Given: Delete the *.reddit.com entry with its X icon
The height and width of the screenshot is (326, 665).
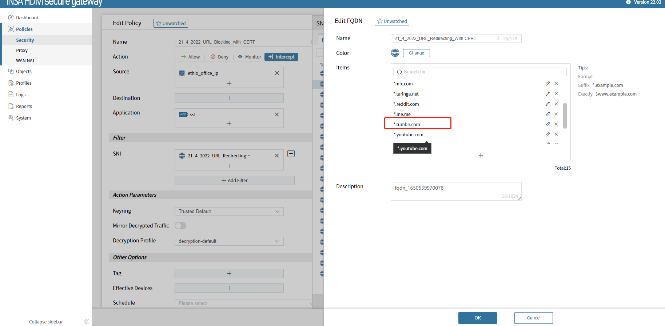Looking at the screenshot, I should tap(556, 104).
